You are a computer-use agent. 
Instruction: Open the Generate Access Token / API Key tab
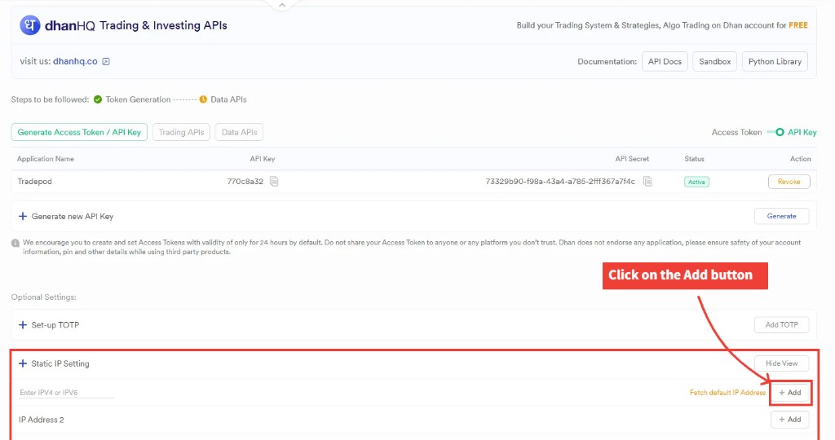[x=79, y=133]
